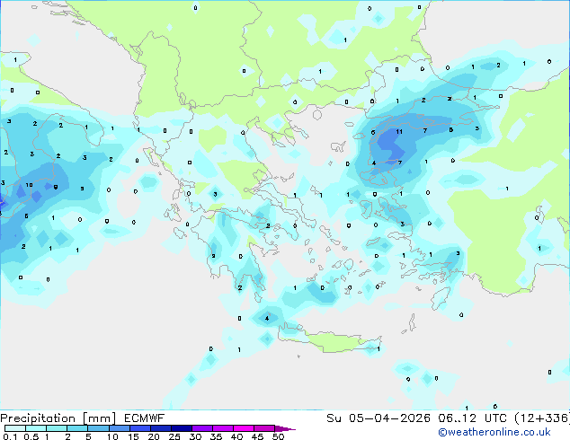570x440 pixels.
Task: Click the 1–2 mm legend color swatch
Action: point(57,428)
